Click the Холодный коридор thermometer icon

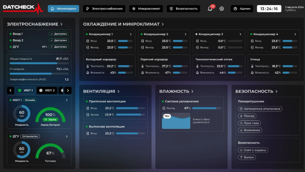point(88,66)
